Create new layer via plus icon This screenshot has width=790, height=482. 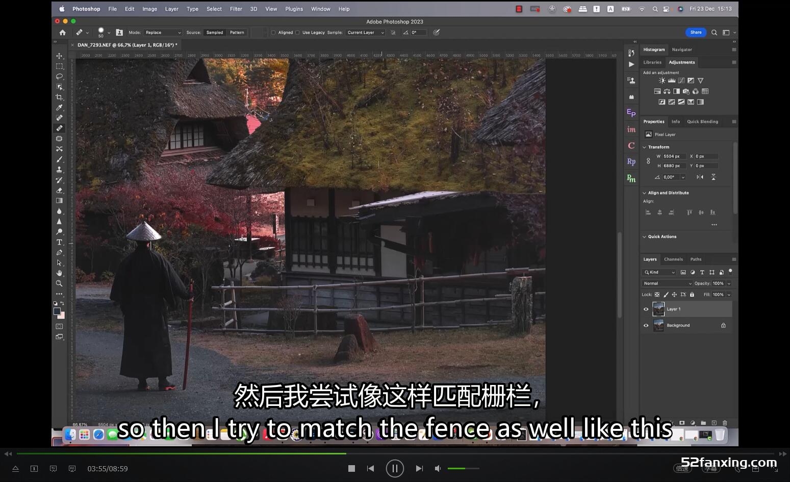click(x=714, y=423)
